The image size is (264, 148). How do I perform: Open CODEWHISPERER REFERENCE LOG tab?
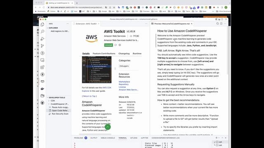click(165, 138)
